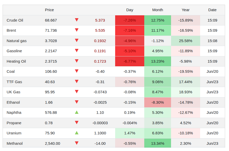Screen dimensions: 229x151
Task: Open the Brent commodity link
Action: point(11,30)
